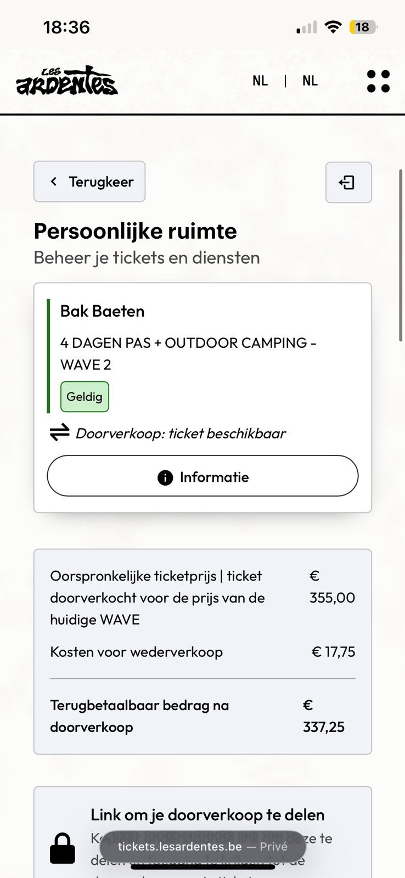The image size is (405, 878).
Task: Select the first NL language option
Action: [x=260, y=81]
